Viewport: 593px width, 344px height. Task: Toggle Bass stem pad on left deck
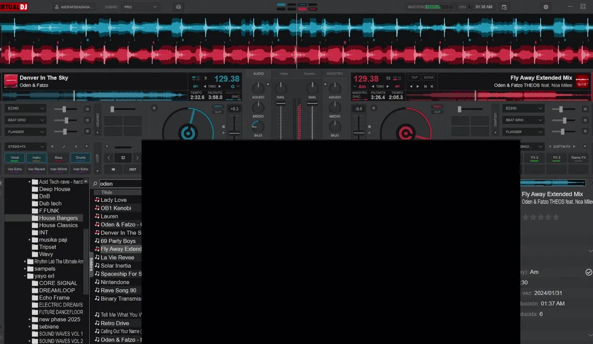[58, 158]
